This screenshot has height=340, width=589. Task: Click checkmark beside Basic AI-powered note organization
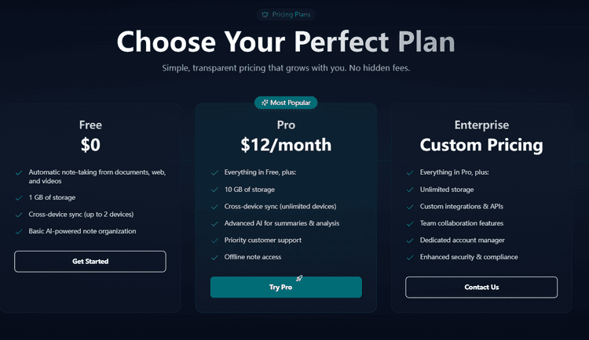point(18,231)
